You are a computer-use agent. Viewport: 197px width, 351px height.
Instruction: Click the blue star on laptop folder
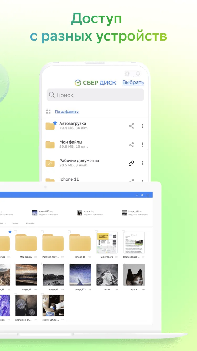(x=10, y=232)
